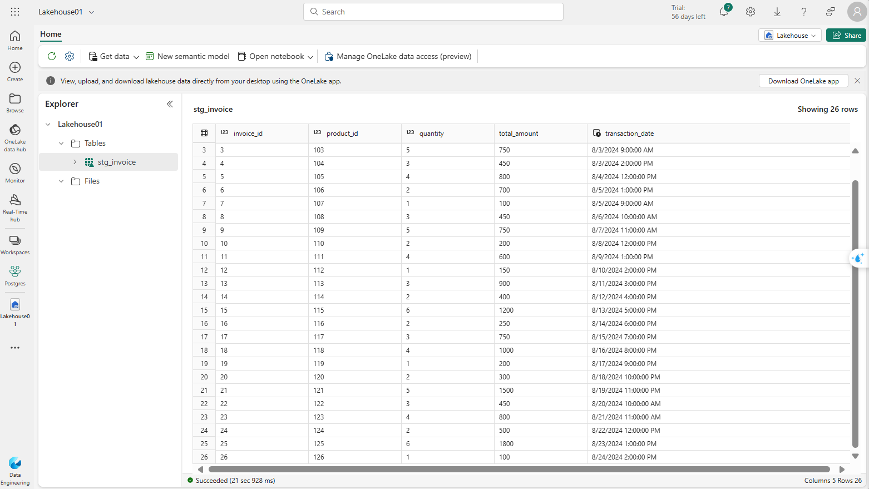
Task: Click Download OneLake app button
Action: (x=803, y=81)
